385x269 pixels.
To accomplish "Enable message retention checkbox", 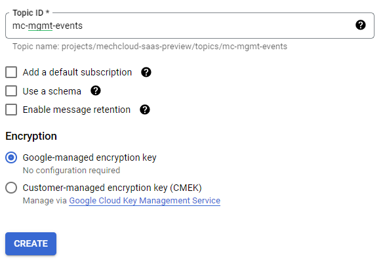I will coord(11,110).
